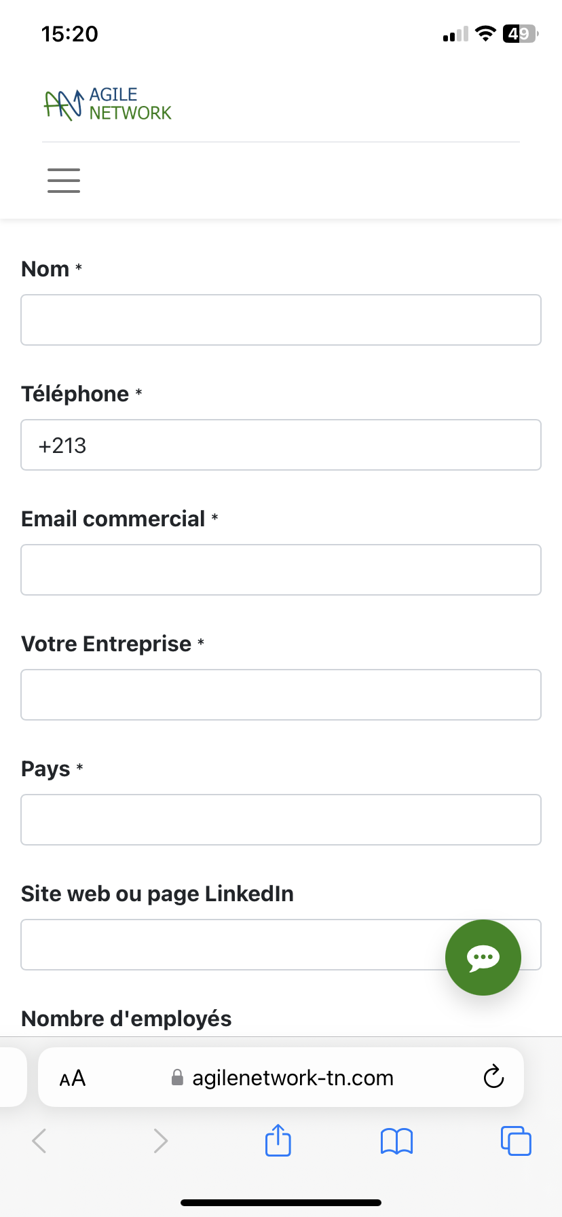Screen dimensions: 562x1217
Task: Reload the page with the refresh icon
Action: pos(493,1077)
